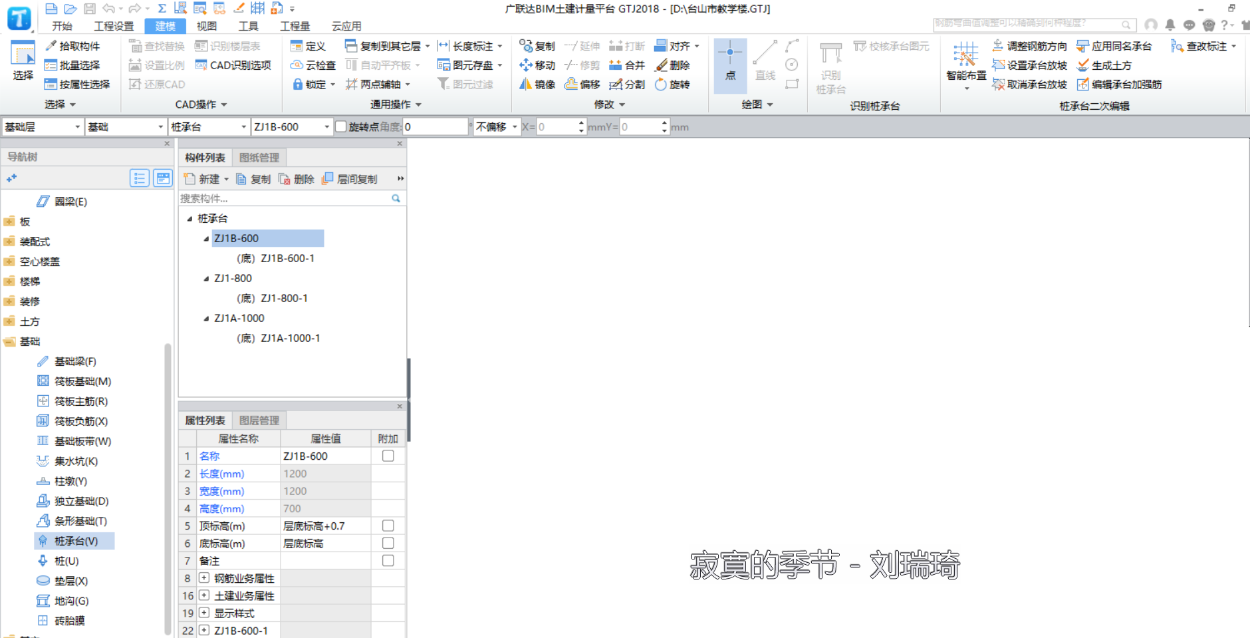
Task: Click the 层间复制 inter-floor copy button
Action: [x=350, y=179]
